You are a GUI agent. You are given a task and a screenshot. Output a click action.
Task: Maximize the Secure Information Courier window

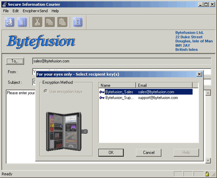(206, 4)
